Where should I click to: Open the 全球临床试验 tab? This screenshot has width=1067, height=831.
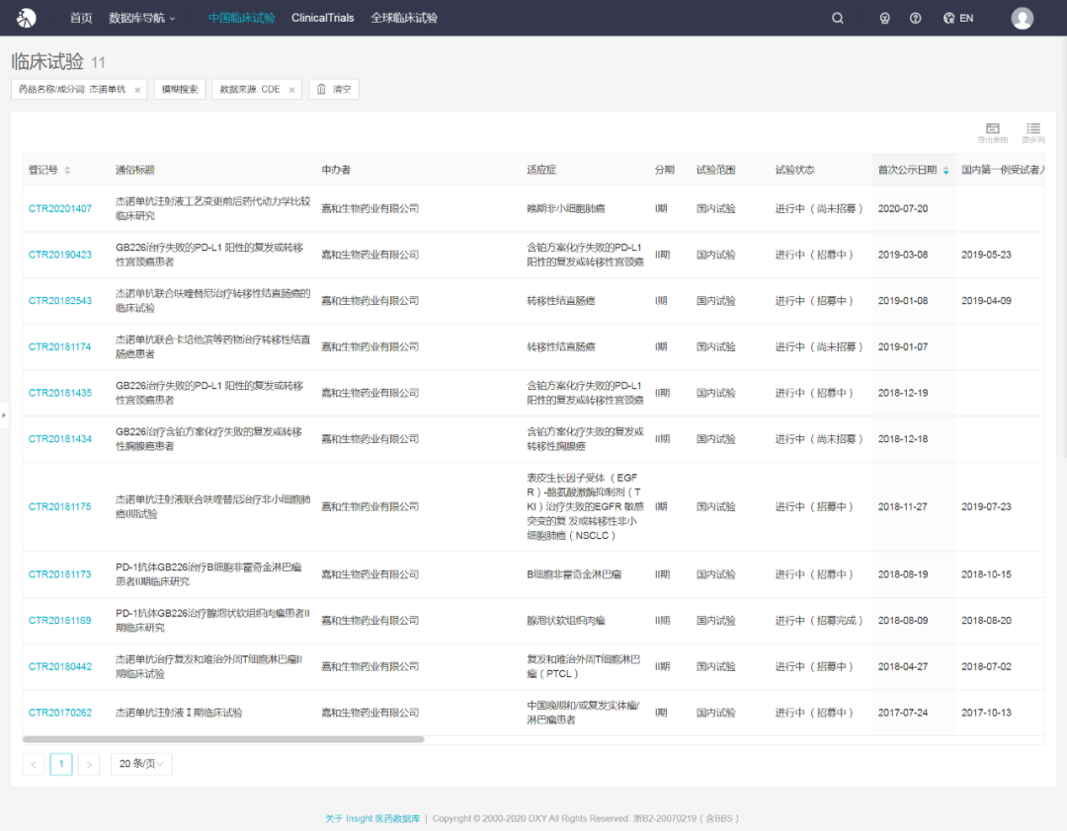(x=404, y=19)
